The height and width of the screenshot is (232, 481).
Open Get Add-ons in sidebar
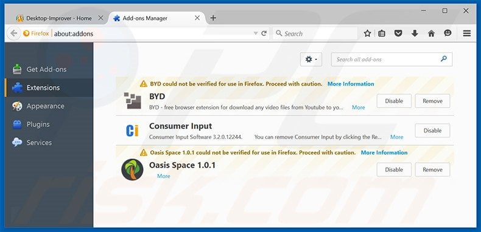pos(49,69)
